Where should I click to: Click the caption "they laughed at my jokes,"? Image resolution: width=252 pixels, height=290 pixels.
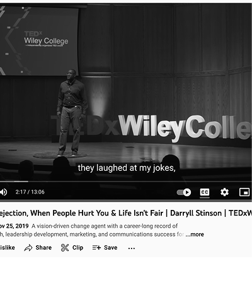click(x=127, y=168)
